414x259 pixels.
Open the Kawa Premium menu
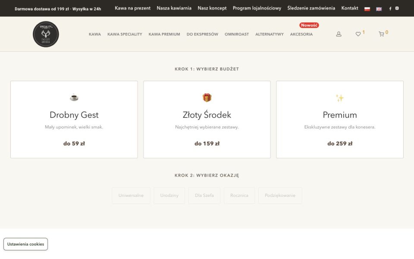pos(164,34)
